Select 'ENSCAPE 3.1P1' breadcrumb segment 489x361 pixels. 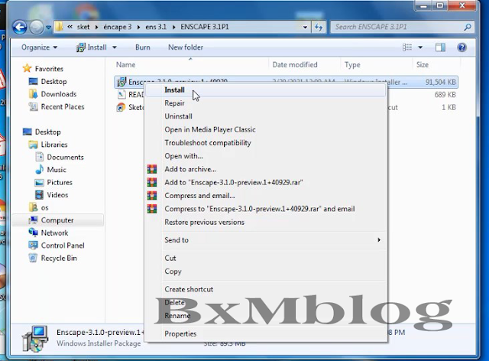click(205, 27)
